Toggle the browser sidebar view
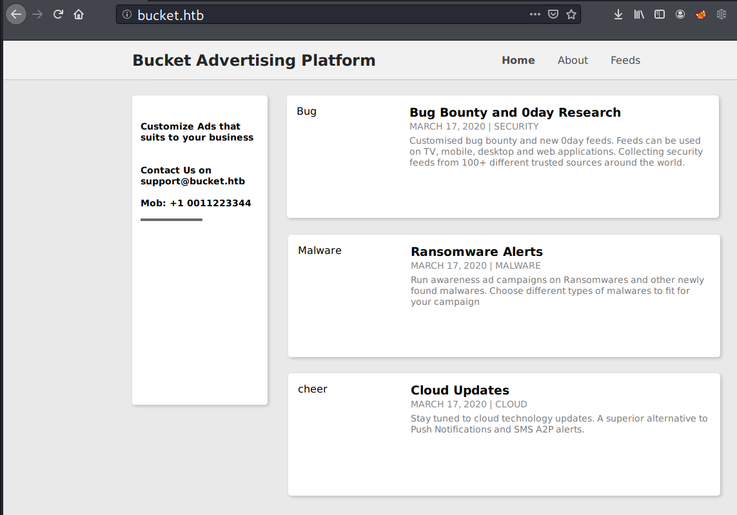Screen dimensions: 737x515 coord(660,14)
